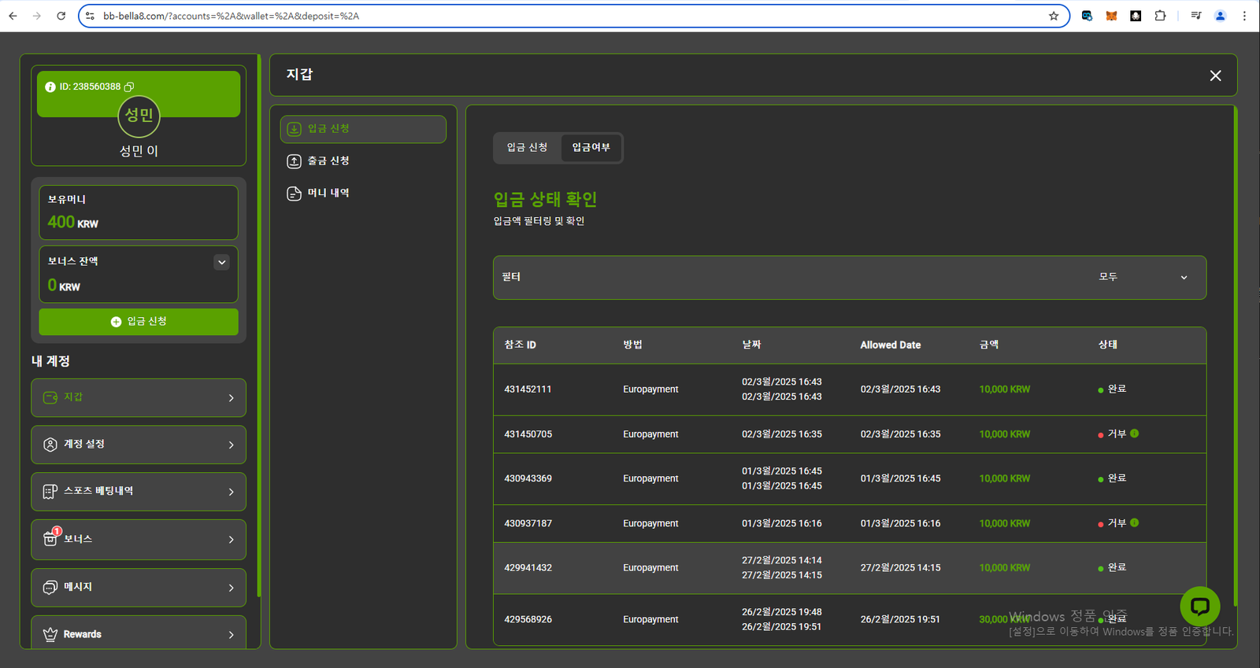Copy the user ID with the copy icon
Image resolution: width=1260 pixels, height=668 pixels.
[129, 87]
